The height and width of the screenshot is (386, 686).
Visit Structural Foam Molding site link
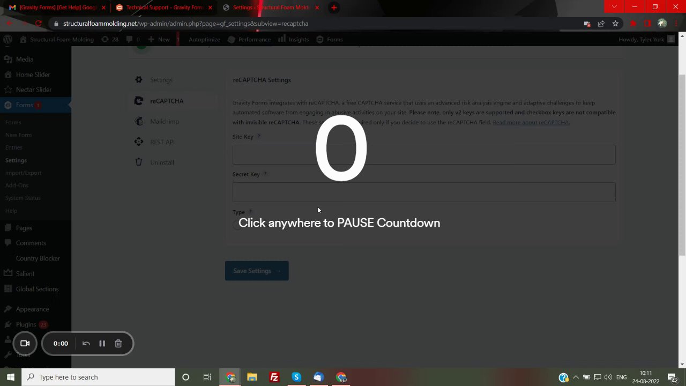pos(57,39)
